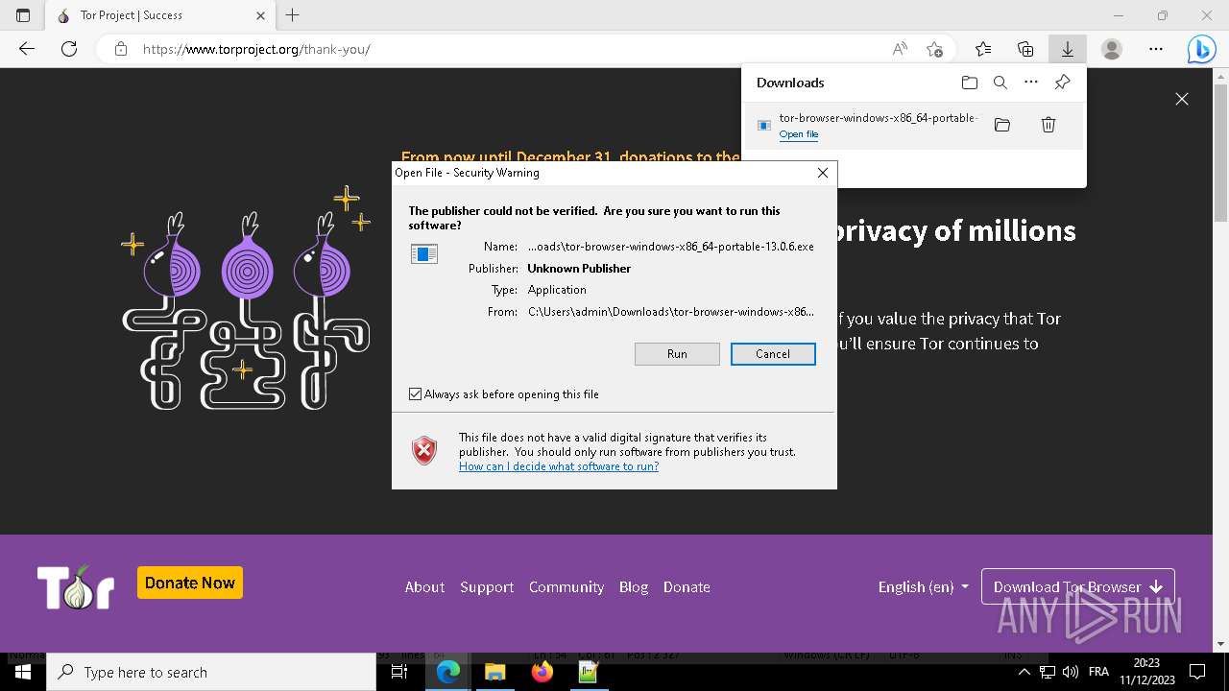This screenshot has width=1229, height=691.
Task: Click the taskbar search box
Action: [x=211, y=672]
